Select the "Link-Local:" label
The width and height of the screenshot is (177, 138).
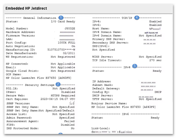pyautogui.click(x=100, y=128)
